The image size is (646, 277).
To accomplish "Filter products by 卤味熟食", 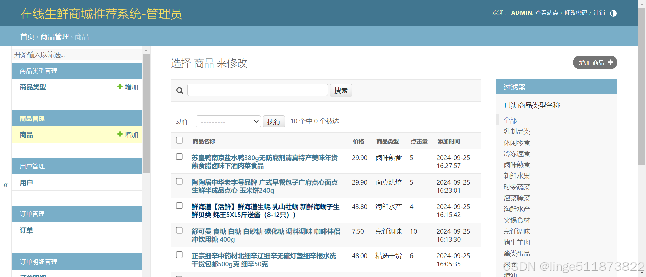I will click(x=517, y=165).
